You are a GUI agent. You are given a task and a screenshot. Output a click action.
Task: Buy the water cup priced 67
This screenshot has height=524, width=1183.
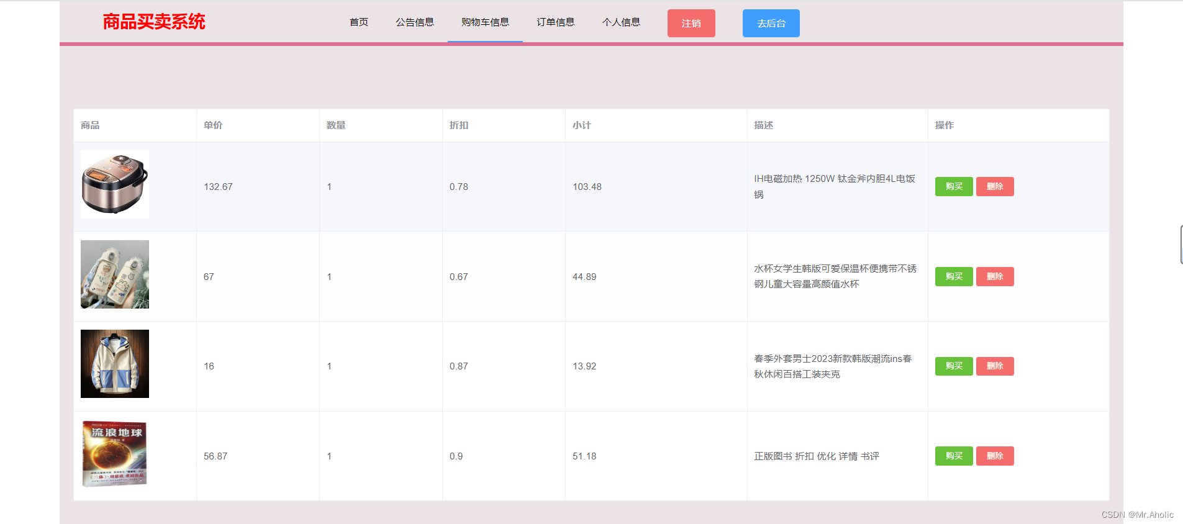[954, 276]
